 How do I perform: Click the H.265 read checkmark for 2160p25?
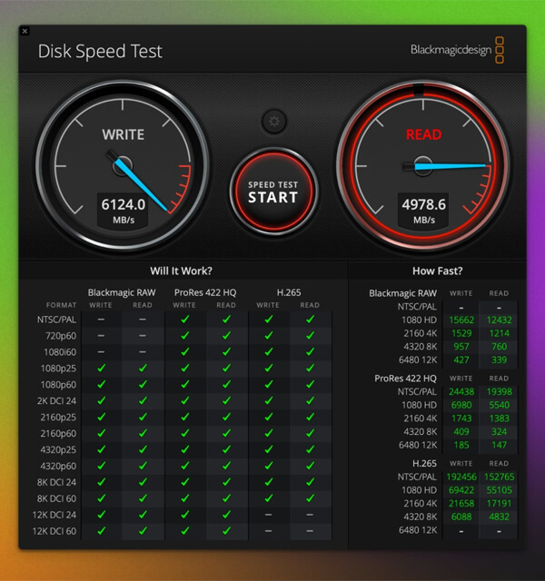tap(310, 418)
